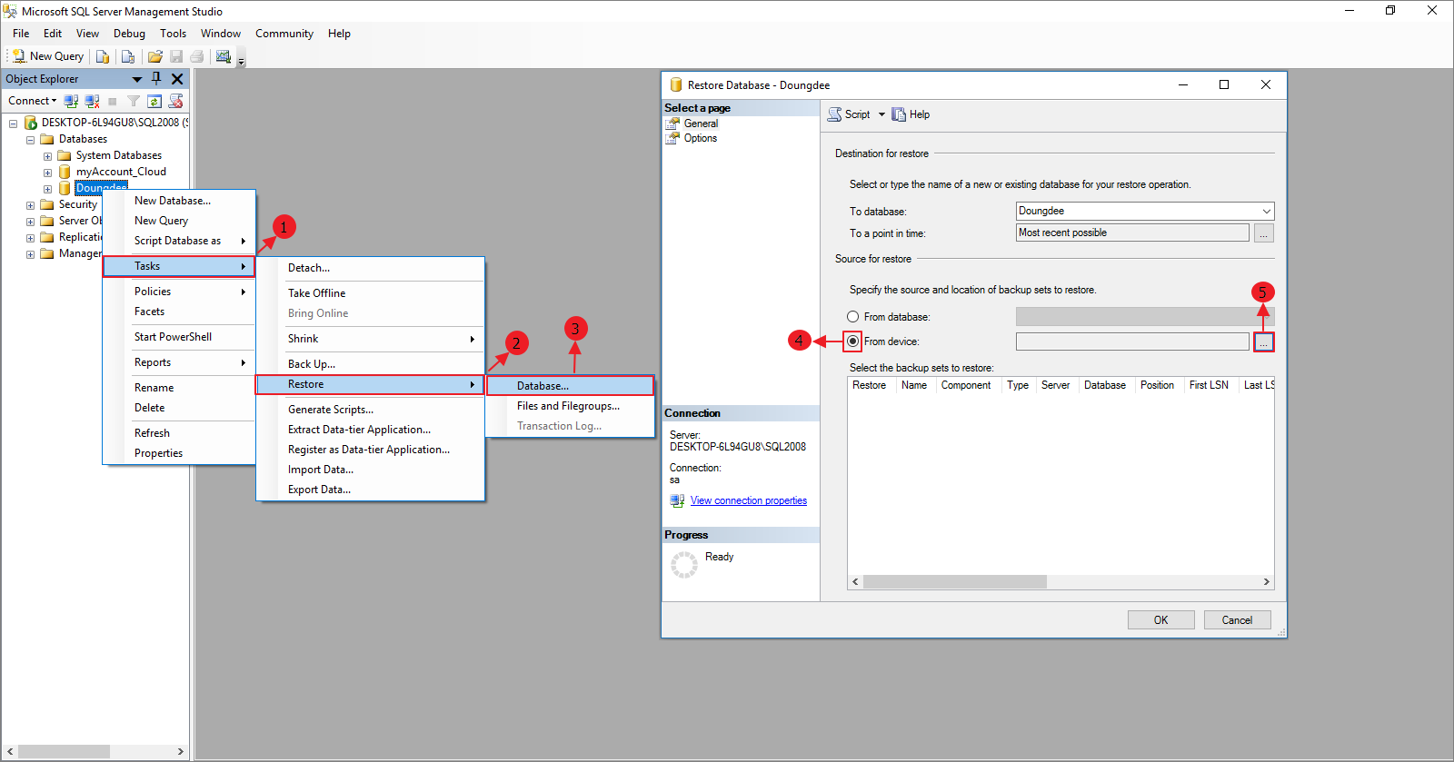The image size is (1454, 762).
Task: Open the File menu
Action: [x=21, y=34]
